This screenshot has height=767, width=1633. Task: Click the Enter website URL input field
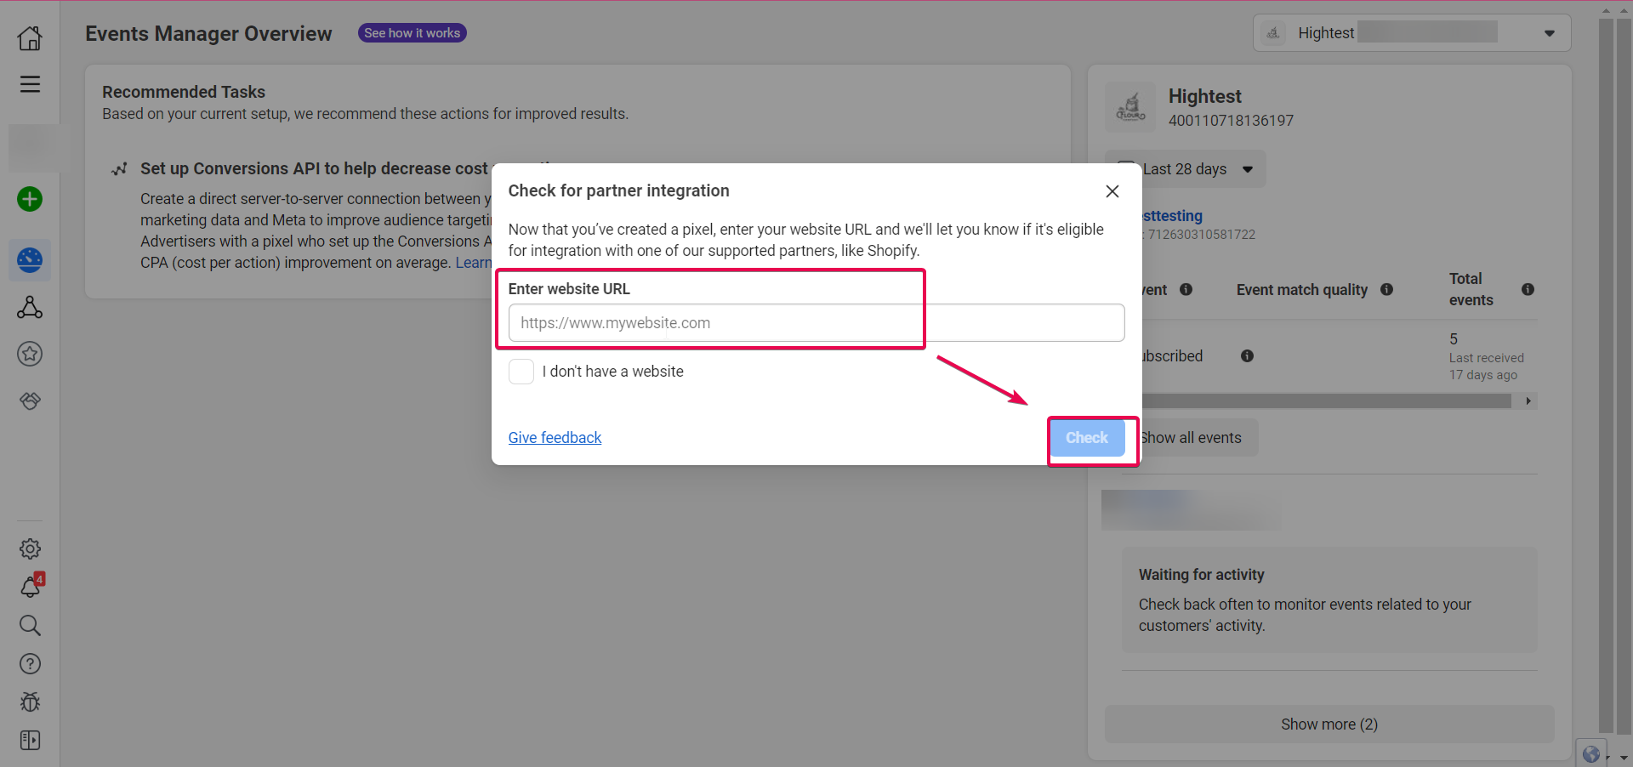coord(816,323)
